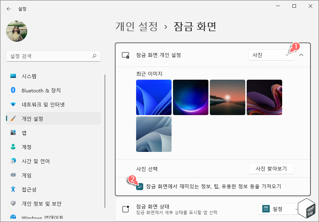This screenshot has height=222, width=319.
Task: Click the 설정 검색 search field
Action: pos(53,56)
